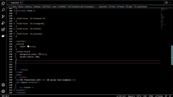Click the /*BUTTON*/ comment
The height and width of the screenshot is (97, 173).
pos(21,41)
